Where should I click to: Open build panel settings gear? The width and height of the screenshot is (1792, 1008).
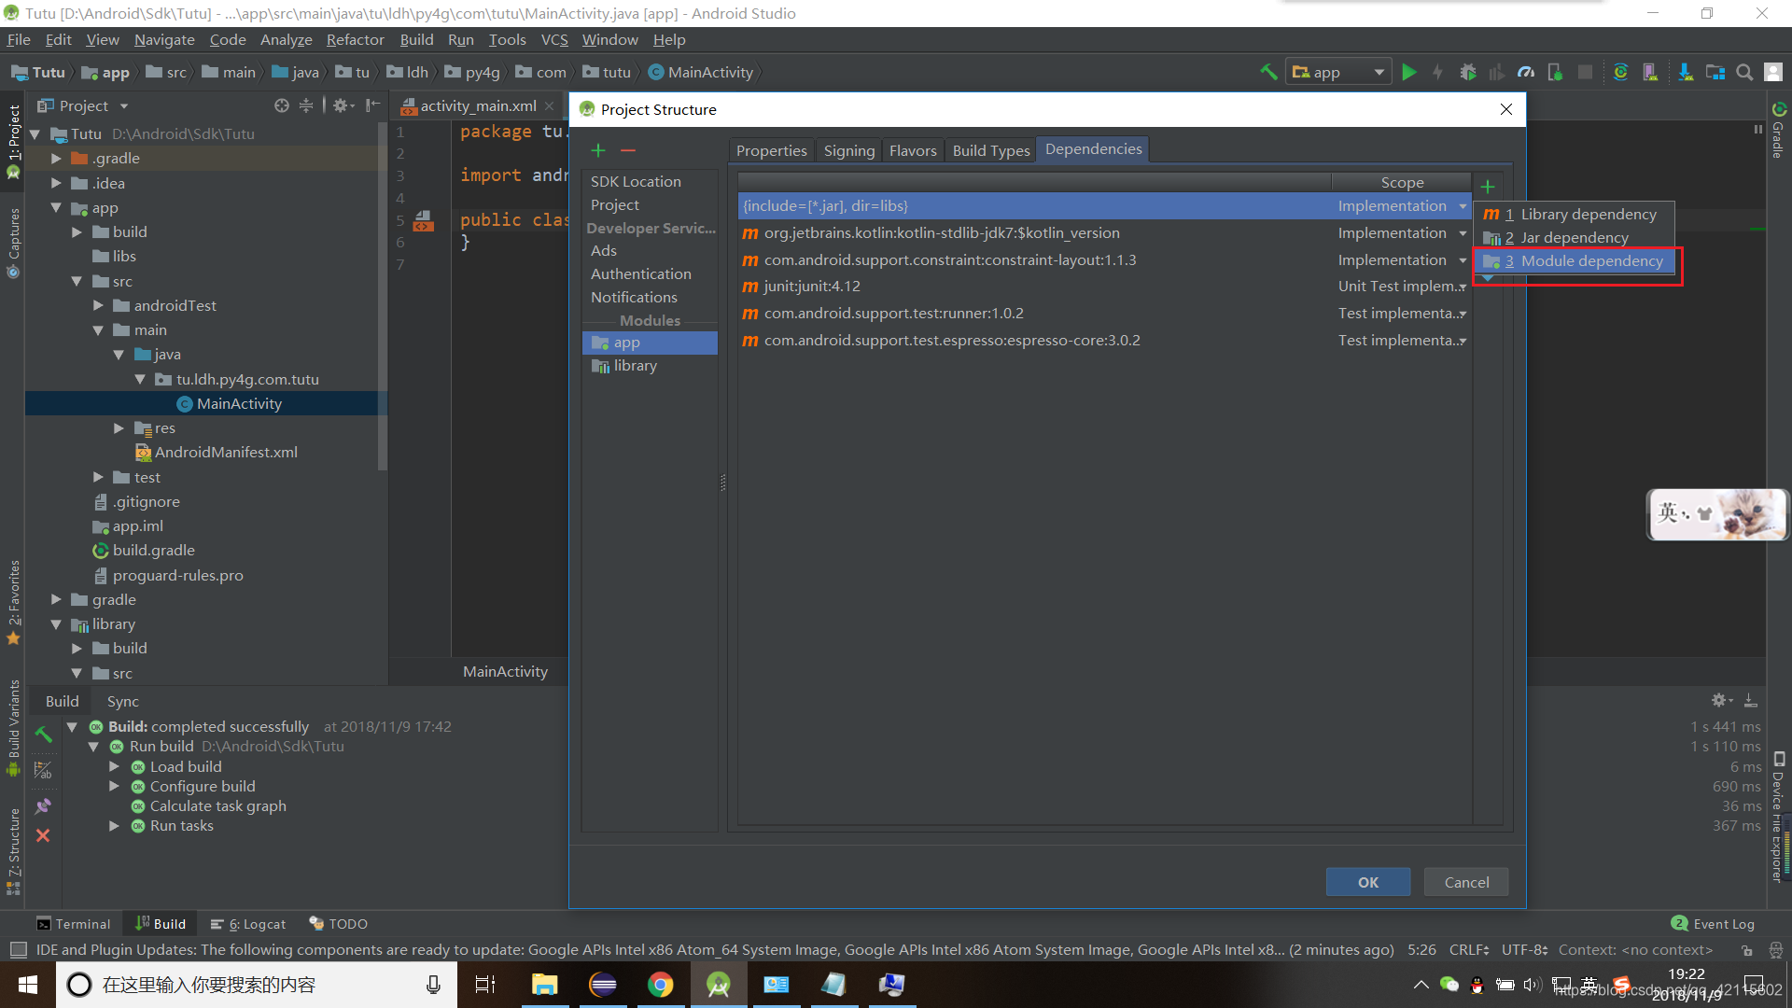tap(1720, 700)
